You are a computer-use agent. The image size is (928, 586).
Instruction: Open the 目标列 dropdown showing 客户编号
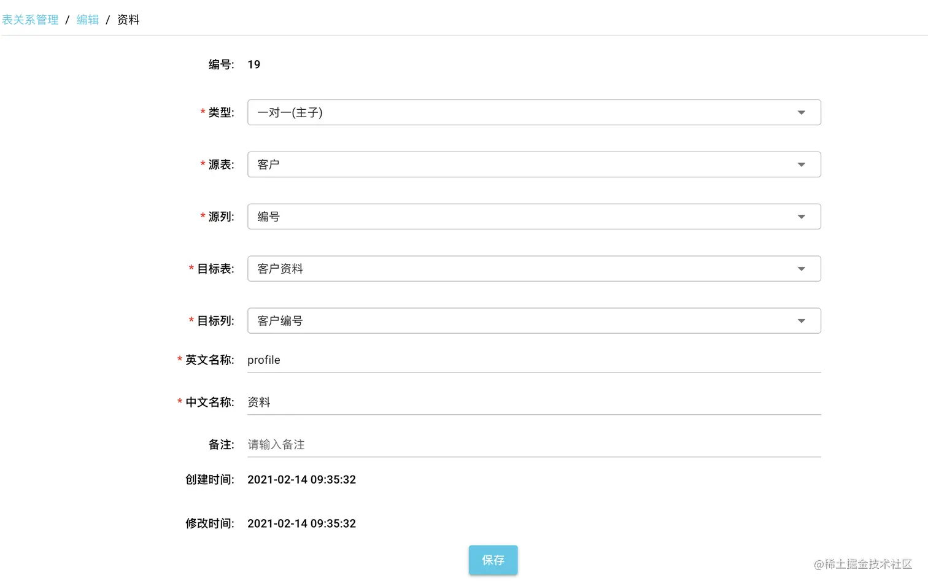pyautogui.click(x=534, y=321)
